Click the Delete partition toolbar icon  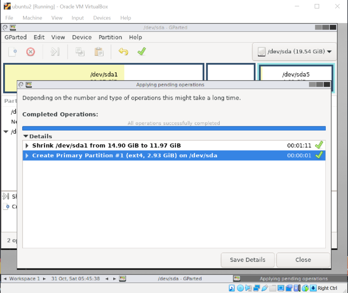click(x=30, y=52)
